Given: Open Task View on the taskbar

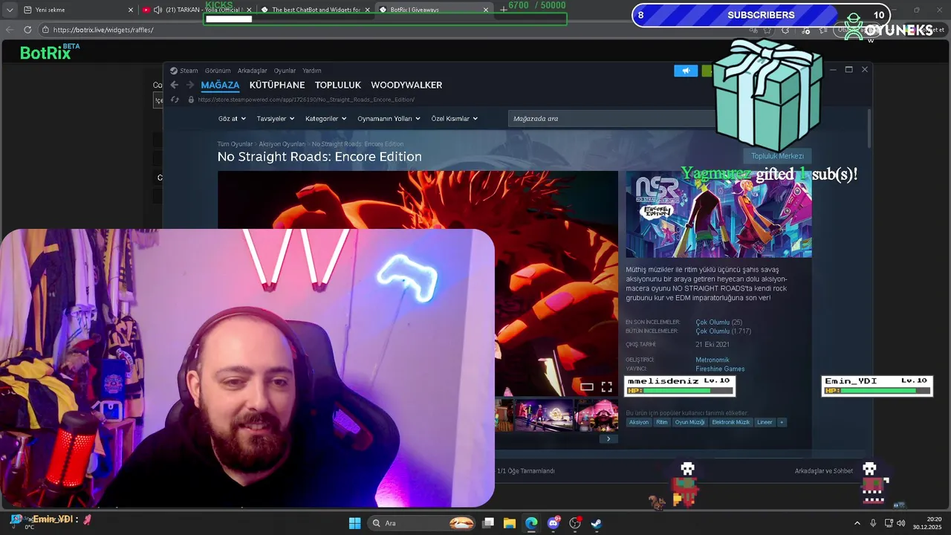Looking at the screenshot, I should click(x=488, y=523).
